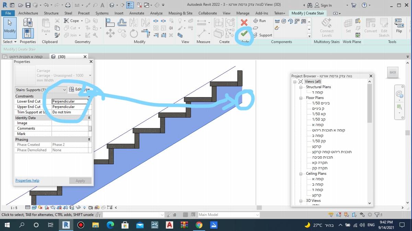Image resolution: width=412 pixels, height=231 pixels.
Task: Collapse Ceiling Plans node in Project Browser
Action: [x=300, y=174]
